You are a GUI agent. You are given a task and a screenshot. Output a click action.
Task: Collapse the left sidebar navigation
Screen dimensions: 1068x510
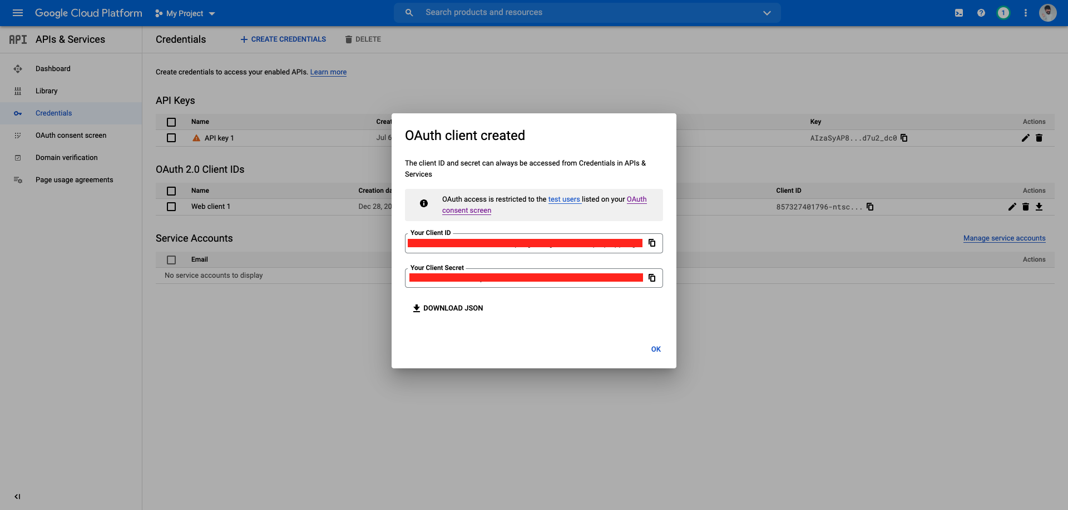17,497
